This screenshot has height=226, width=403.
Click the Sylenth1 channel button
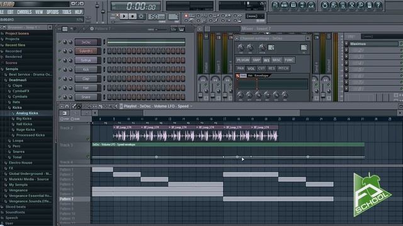(x=86, y=51)
